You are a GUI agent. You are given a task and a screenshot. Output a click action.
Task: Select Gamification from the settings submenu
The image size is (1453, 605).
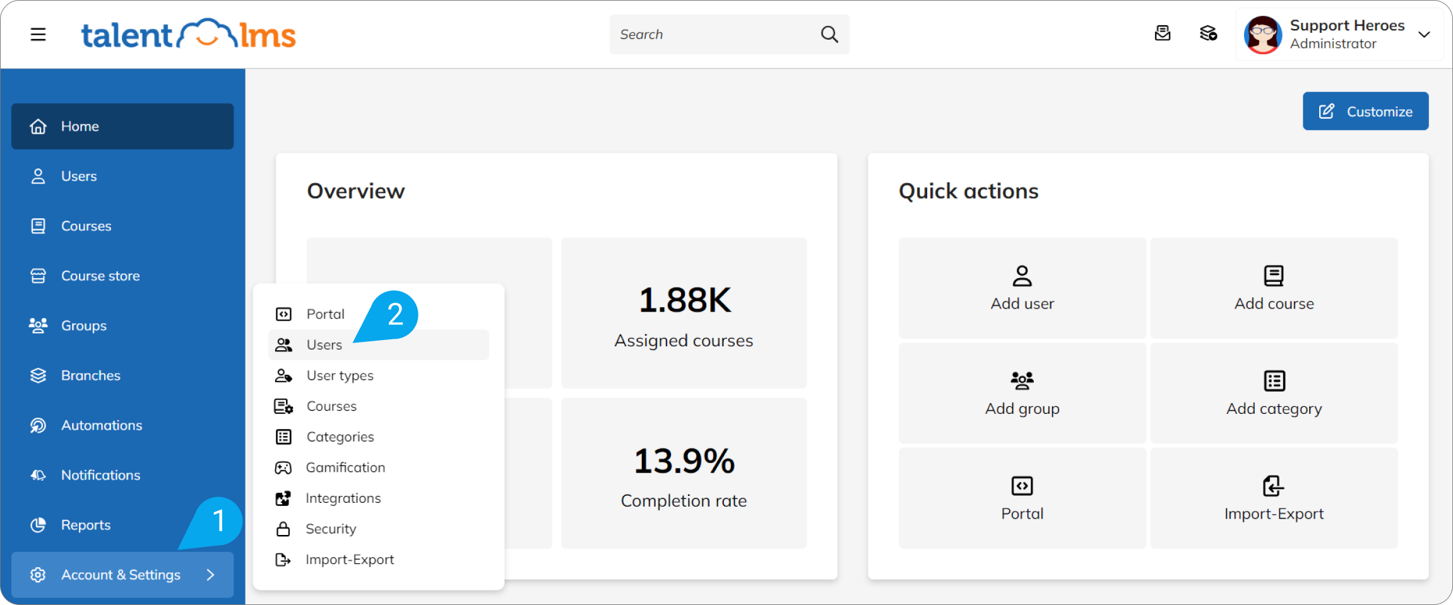pos(345,467)
